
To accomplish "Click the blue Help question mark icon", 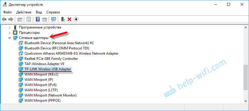I will click(38, 19).
